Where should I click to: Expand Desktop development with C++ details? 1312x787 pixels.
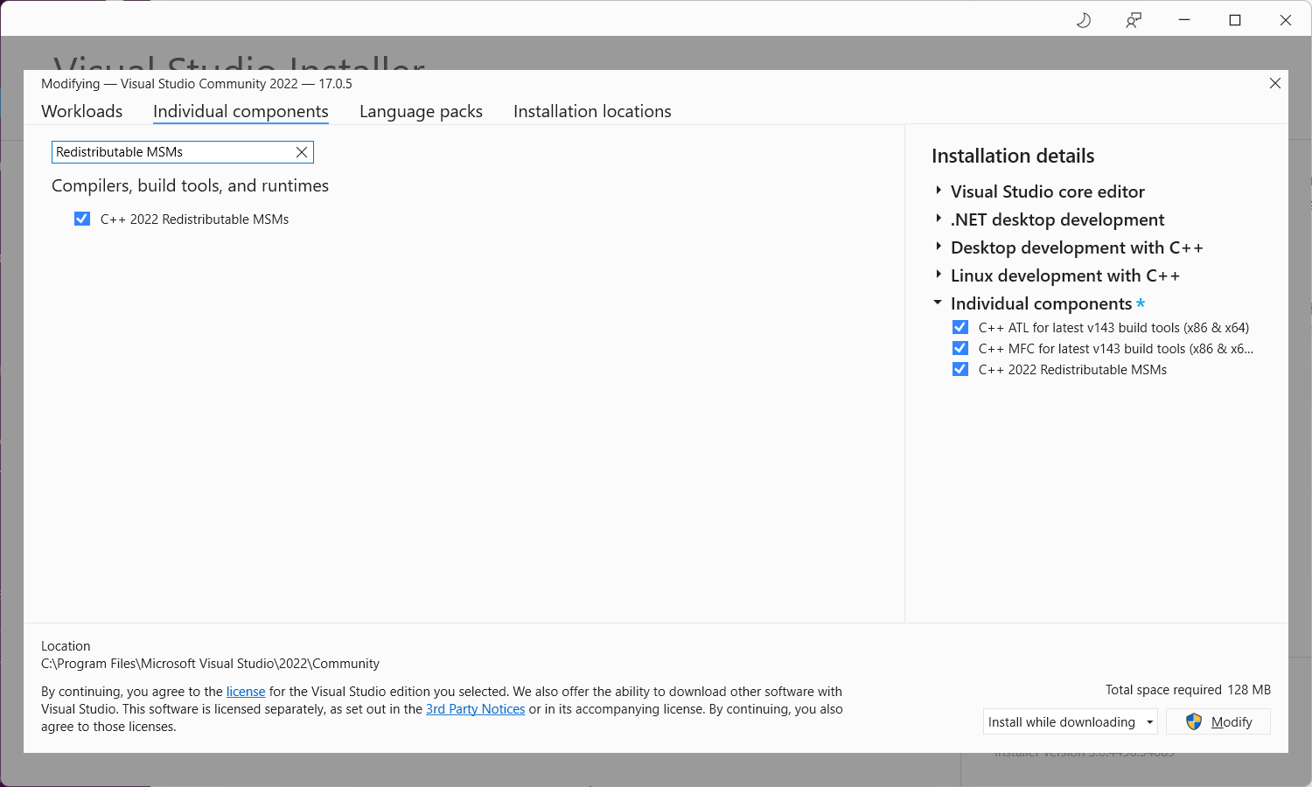939,247
